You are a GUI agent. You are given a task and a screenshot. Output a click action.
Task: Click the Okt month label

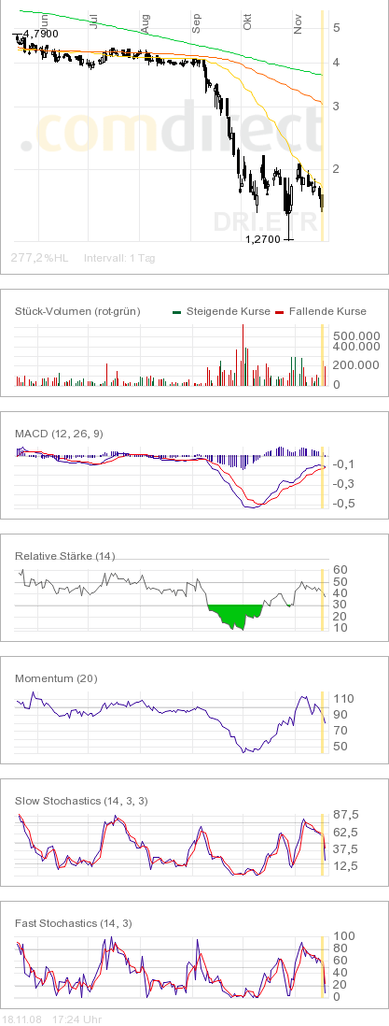[x=247, y=23]
